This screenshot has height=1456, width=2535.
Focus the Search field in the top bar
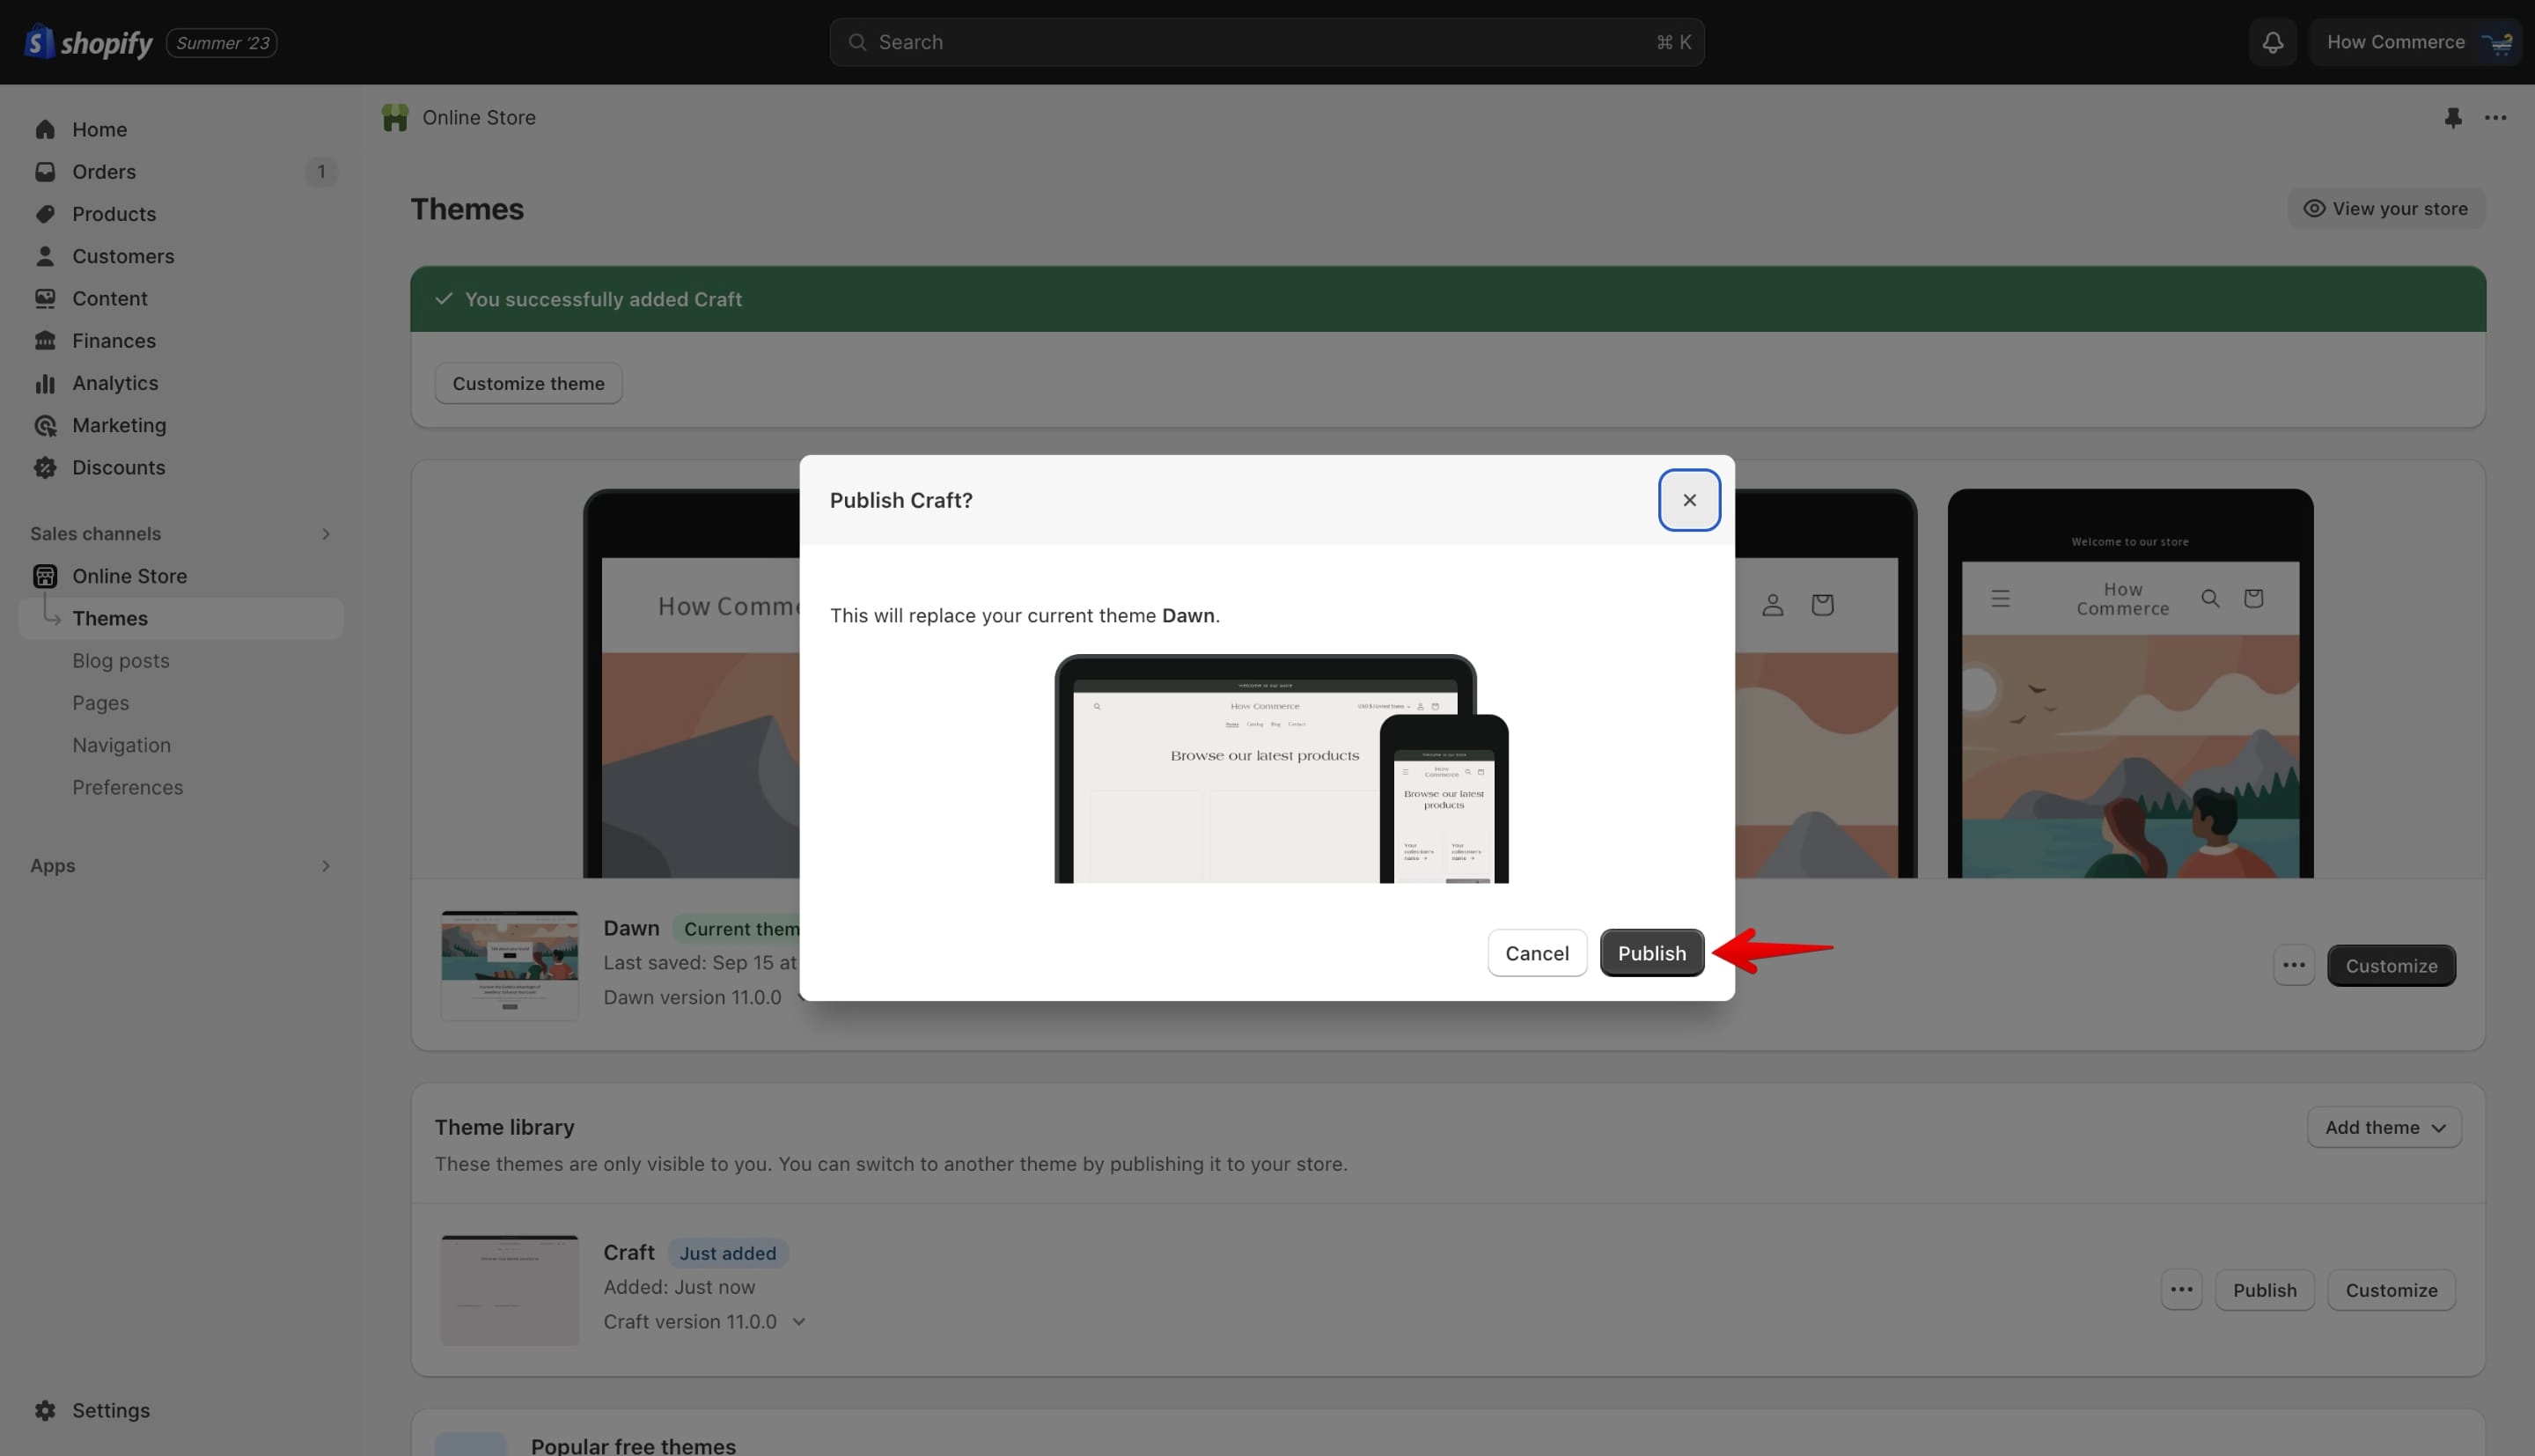[x=1267, y=42]
